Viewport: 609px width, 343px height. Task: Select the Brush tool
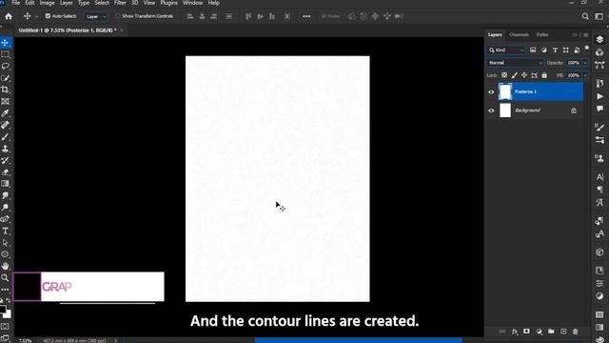coord(5,137)
